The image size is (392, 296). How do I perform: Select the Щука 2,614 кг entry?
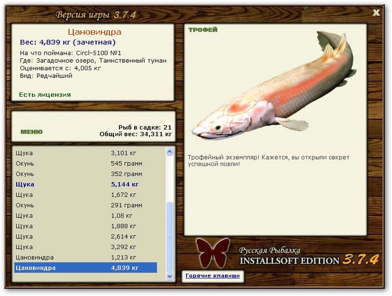tap(85, 236)
